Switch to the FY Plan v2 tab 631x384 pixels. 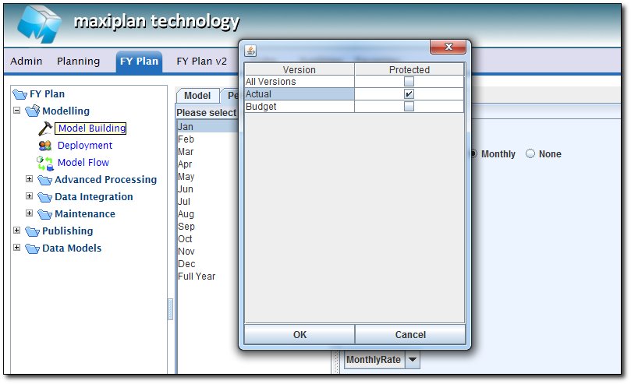(x=201, y=61)
